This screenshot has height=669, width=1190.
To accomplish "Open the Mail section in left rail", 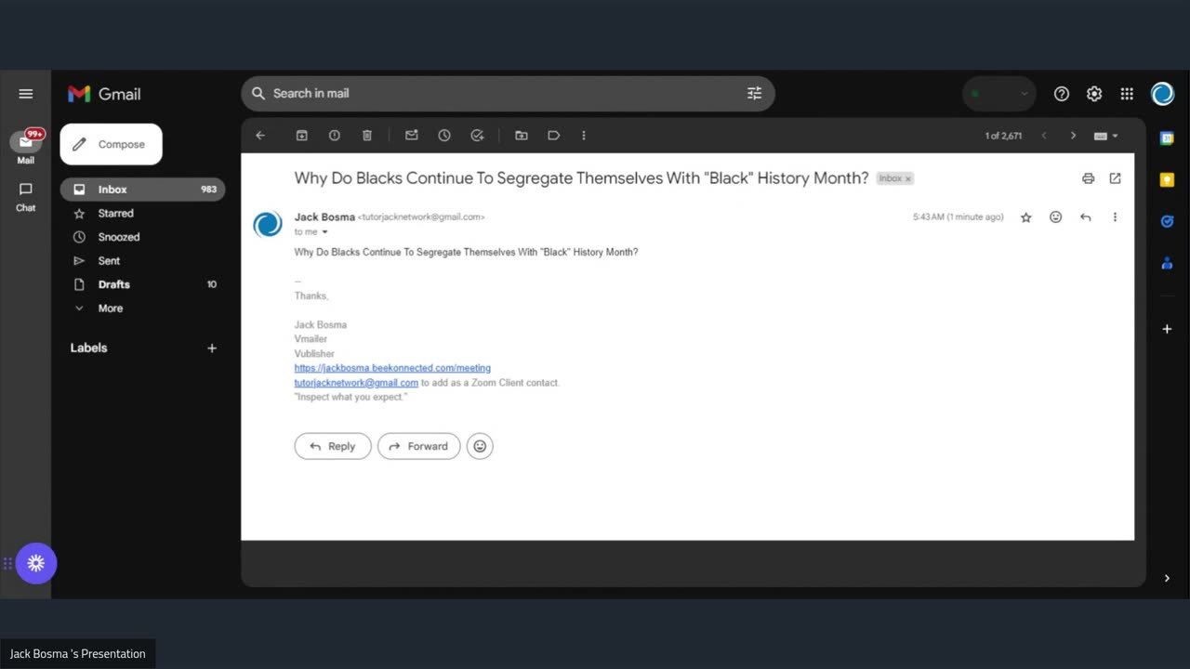I will pyautogui.click(x=26, y=147).
